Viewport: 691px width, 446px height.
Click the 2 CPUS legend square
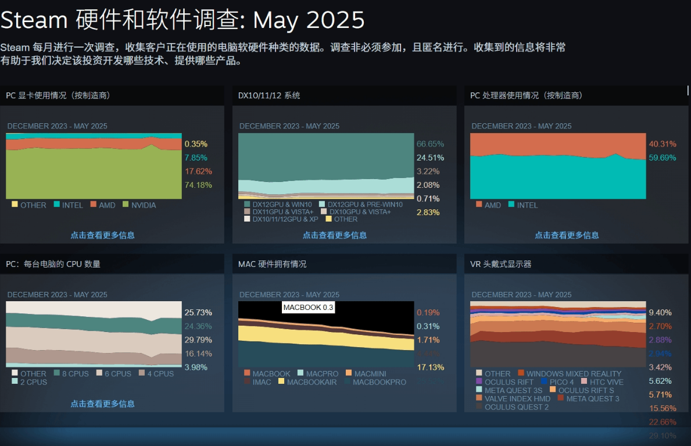[x=15, y=381]
